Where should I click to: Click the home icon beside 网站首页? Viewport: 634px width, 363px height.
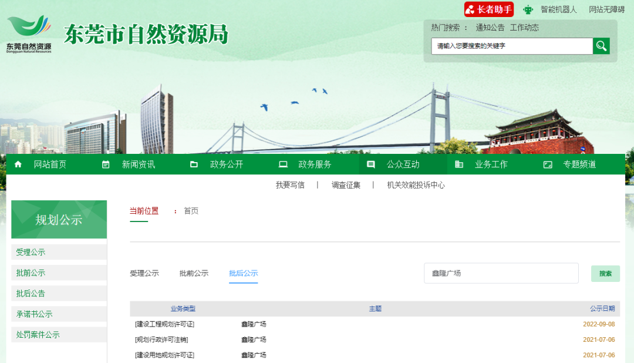18,164
